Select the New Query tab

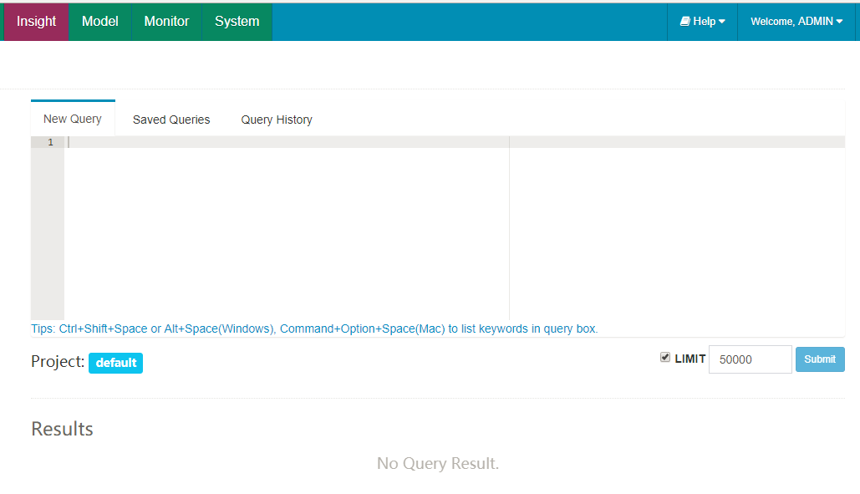click(x=73, y=119)
